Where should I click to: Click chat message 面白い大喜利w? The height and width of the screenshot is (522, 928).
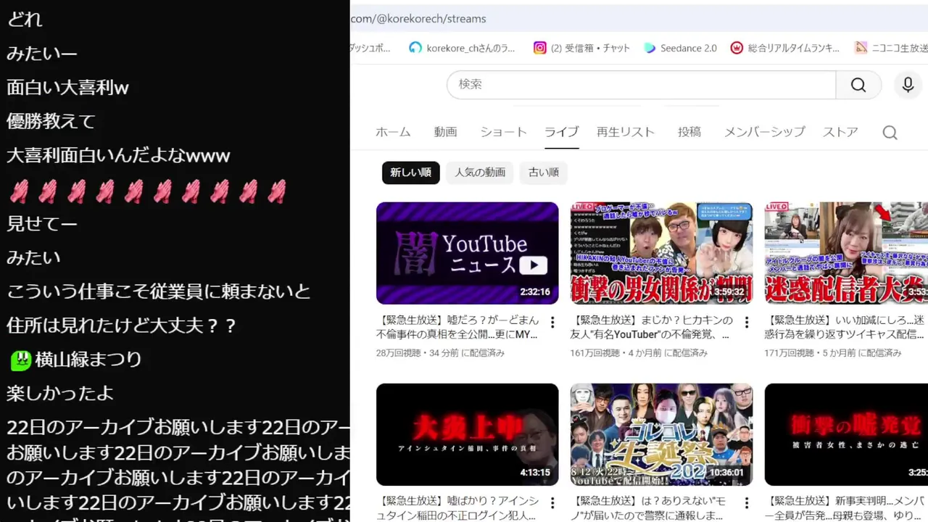pyautogui.click(x=67, y=88)
